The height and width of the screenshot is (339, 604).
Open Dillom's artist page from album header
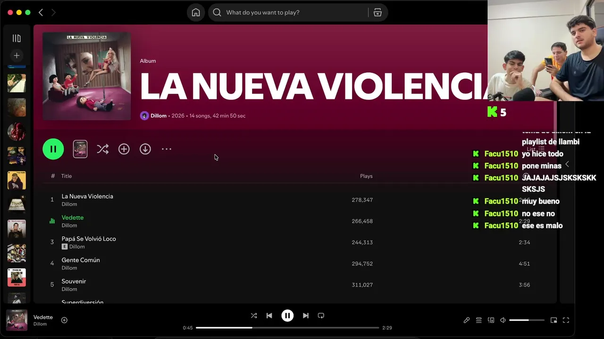pyautogui.click(x=159, y=116)
